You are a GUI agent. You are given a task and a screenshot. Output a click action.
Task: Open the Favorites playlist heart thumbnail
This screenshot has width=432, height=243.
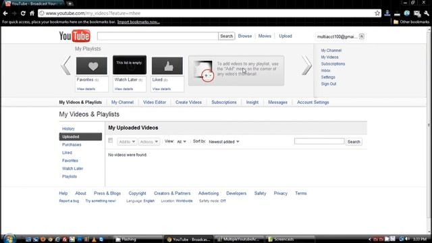92,66
